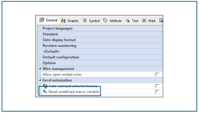Expand the Revision numbering section
Image resolution: width=199 pixels, height=114 pixels.
point(40,46)
